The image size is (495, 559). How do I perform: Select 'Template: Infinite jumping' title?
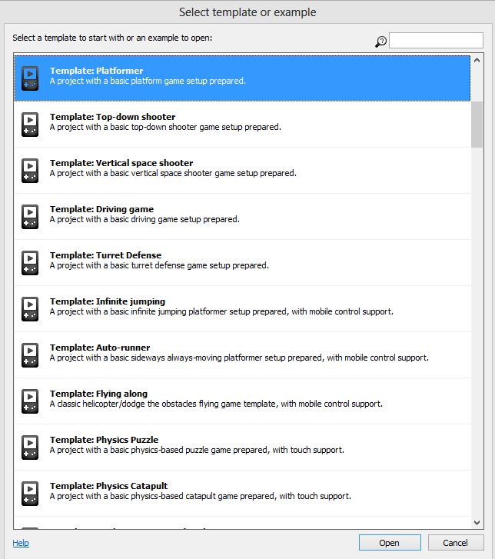108,301
